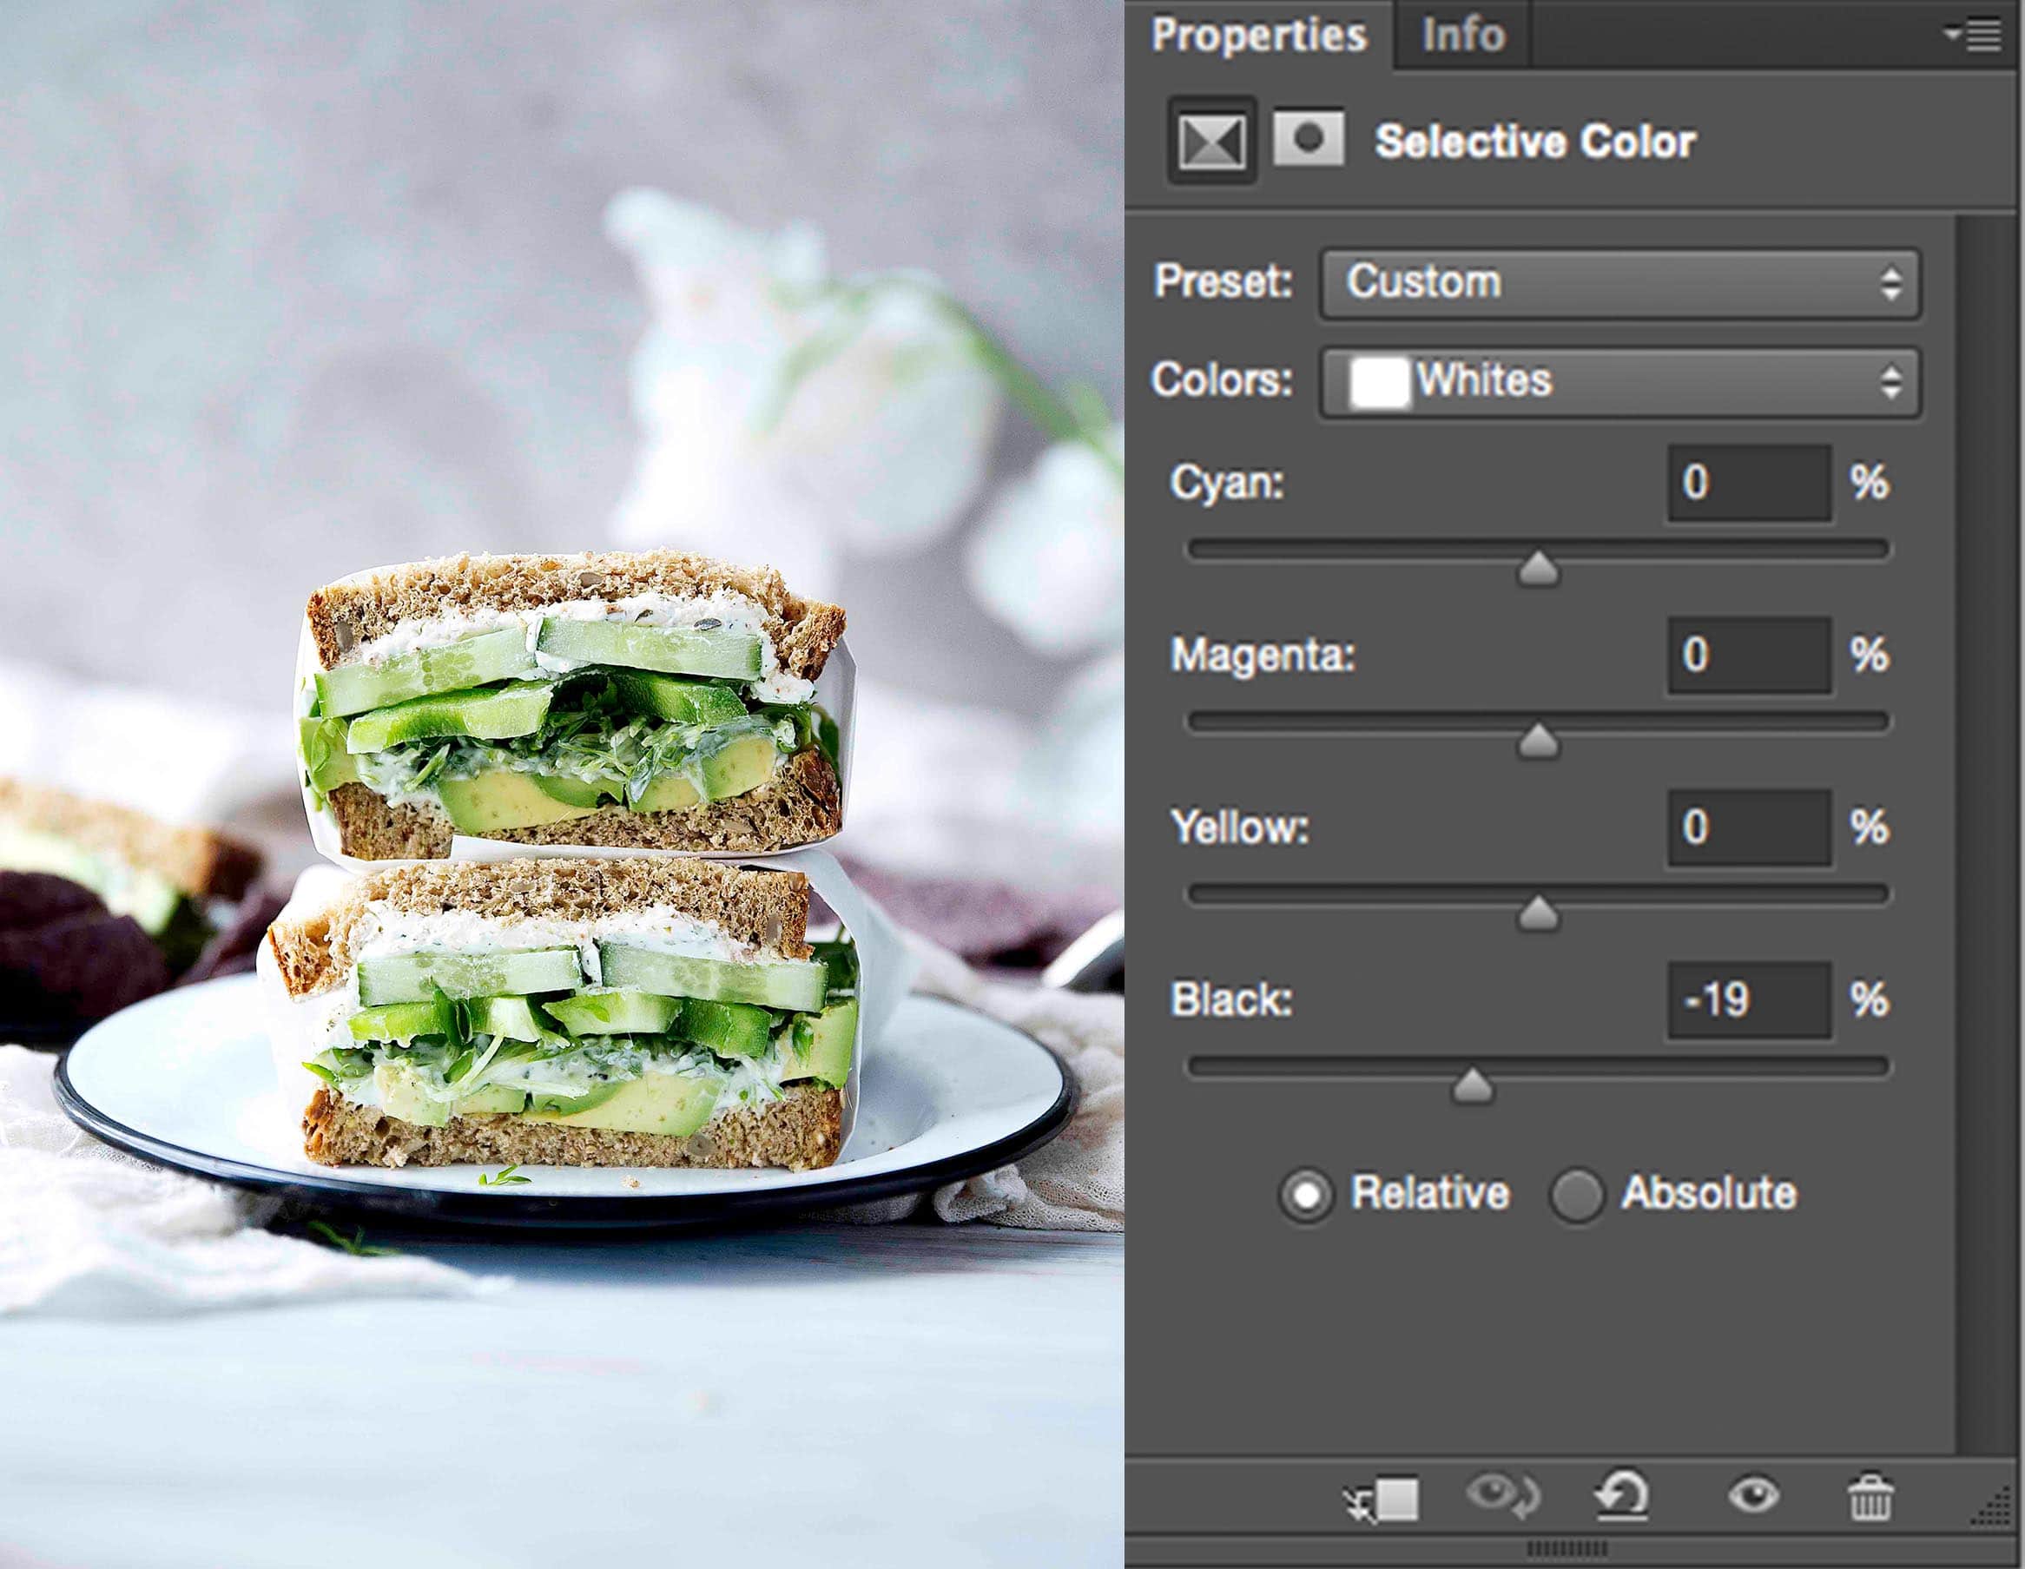Click the Black percentage input field
The image size is (2025, 1569).
1749,999
